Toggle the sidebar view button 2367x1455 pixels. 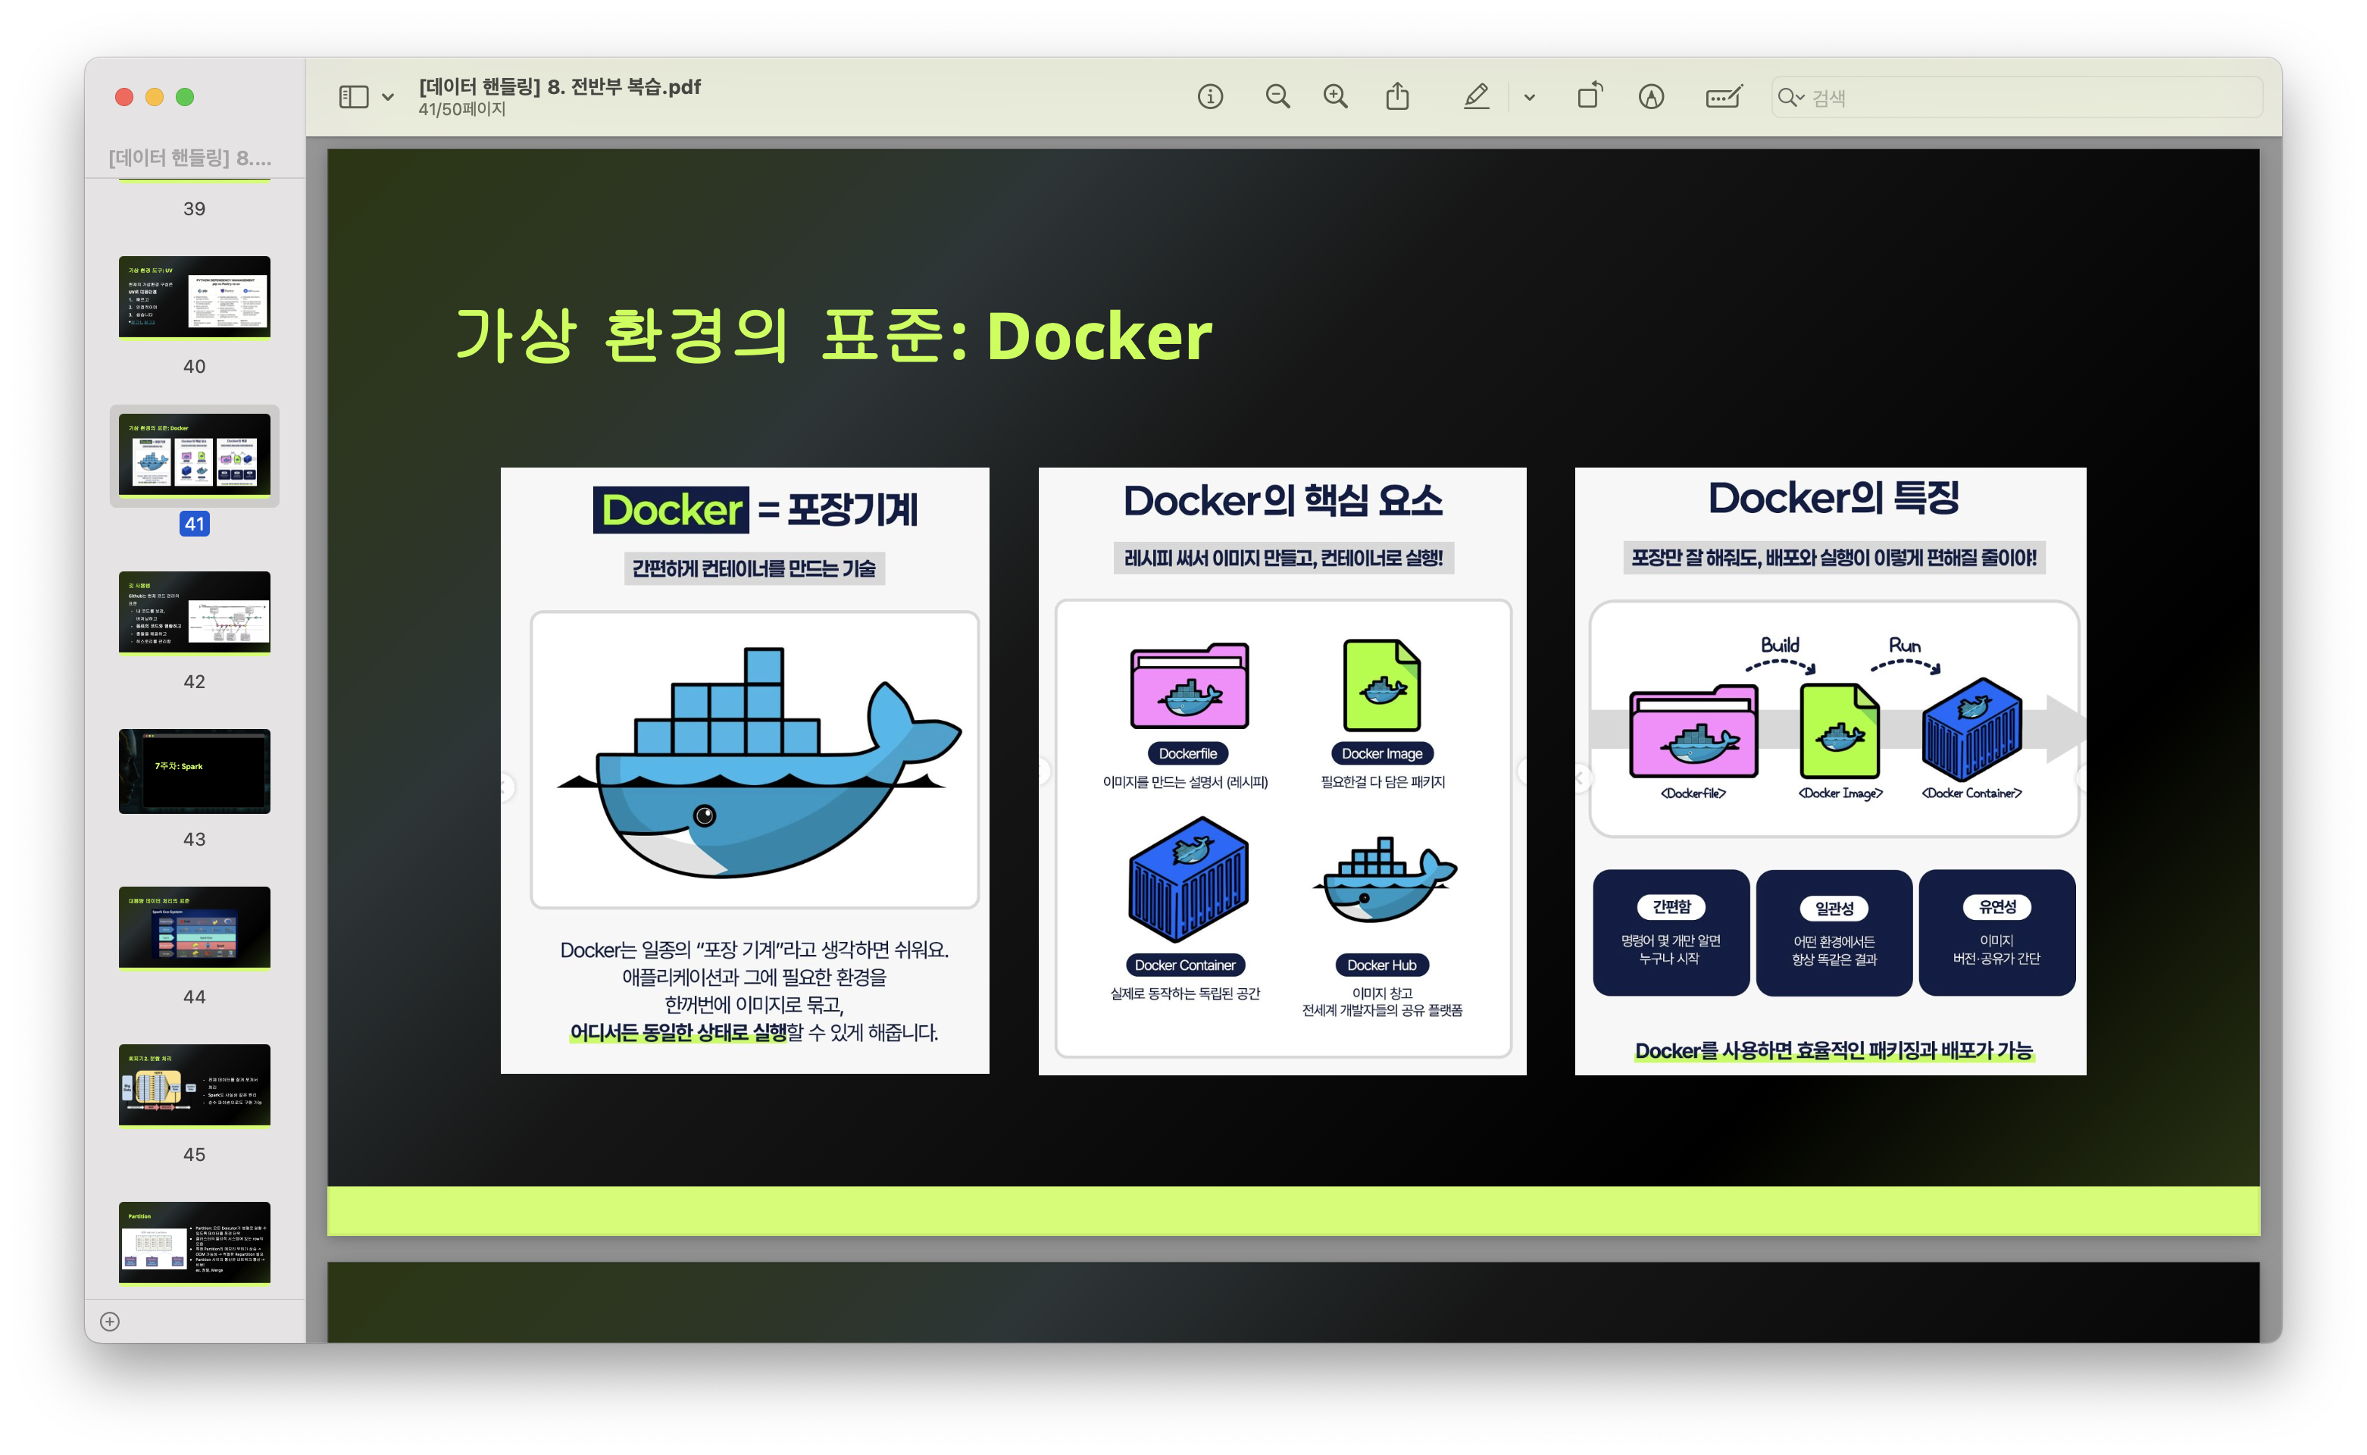353,96
